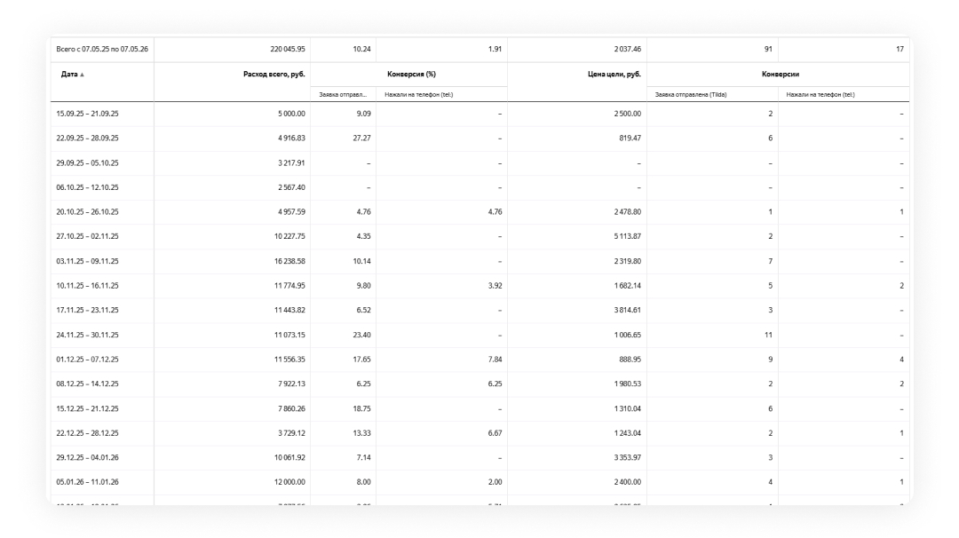This screenshot has width=959, height=538.
Task: Select the Конверсия (%) group header
Action: [x=412, y=74]
